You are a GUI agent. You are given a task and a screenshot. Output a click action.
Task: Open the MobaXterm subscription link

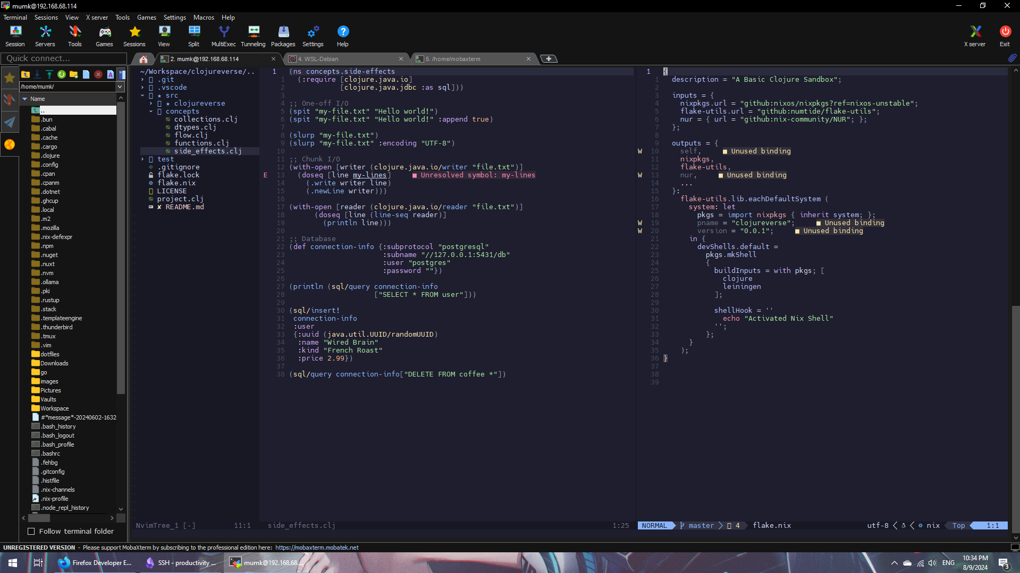316,547
